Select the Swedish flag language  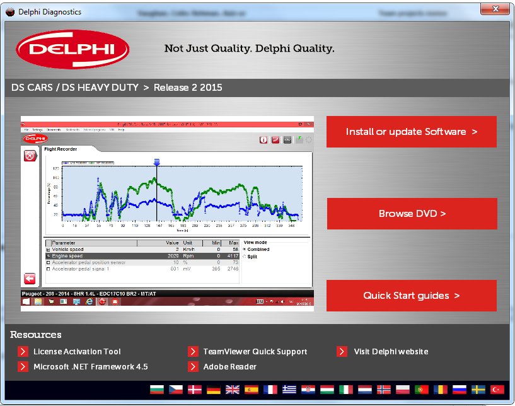point(478,390)
